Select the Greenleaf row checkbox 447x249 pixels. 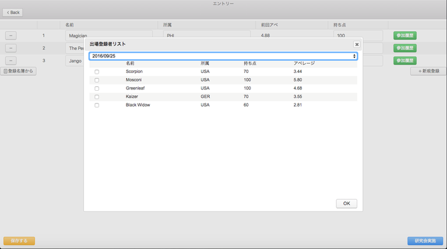click(x=97, y=88)
